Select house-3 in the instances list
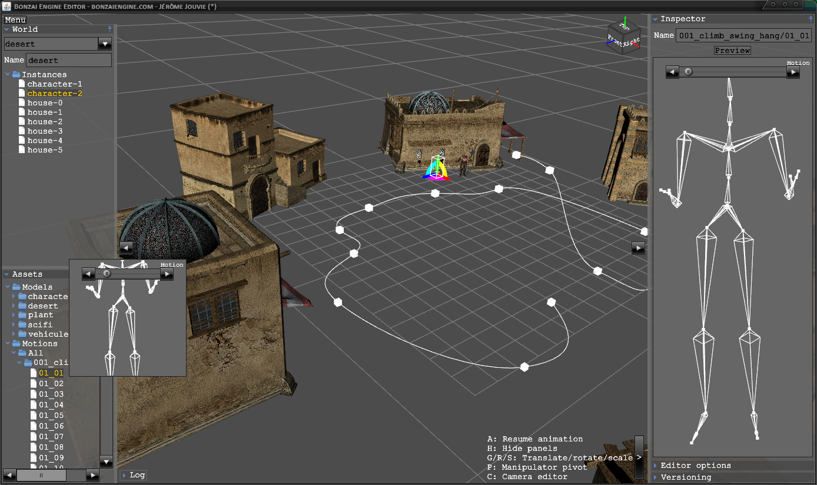The height and width of the screenshot is (485, 817). [x=44, y=131]
